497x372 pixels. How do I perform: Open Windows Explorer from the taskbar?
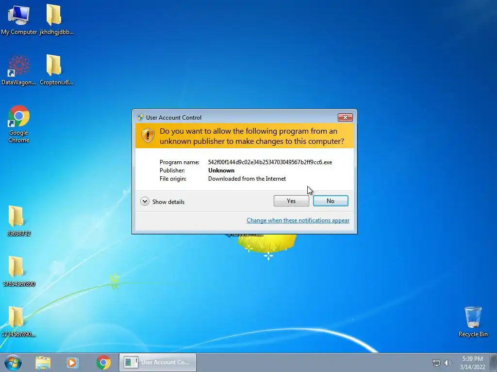[43, 362]
